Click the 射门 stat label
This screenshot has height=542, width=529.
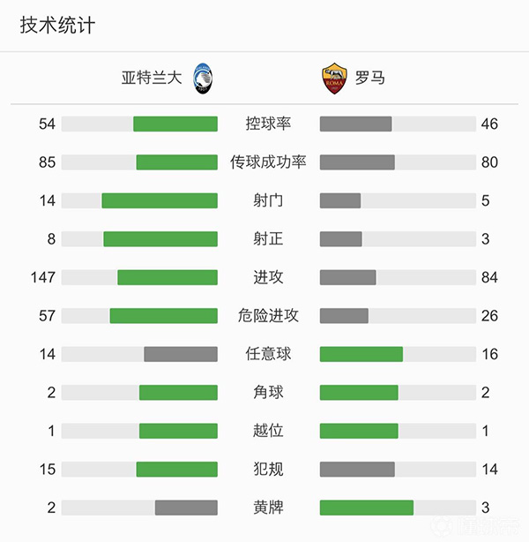point(268,200)
